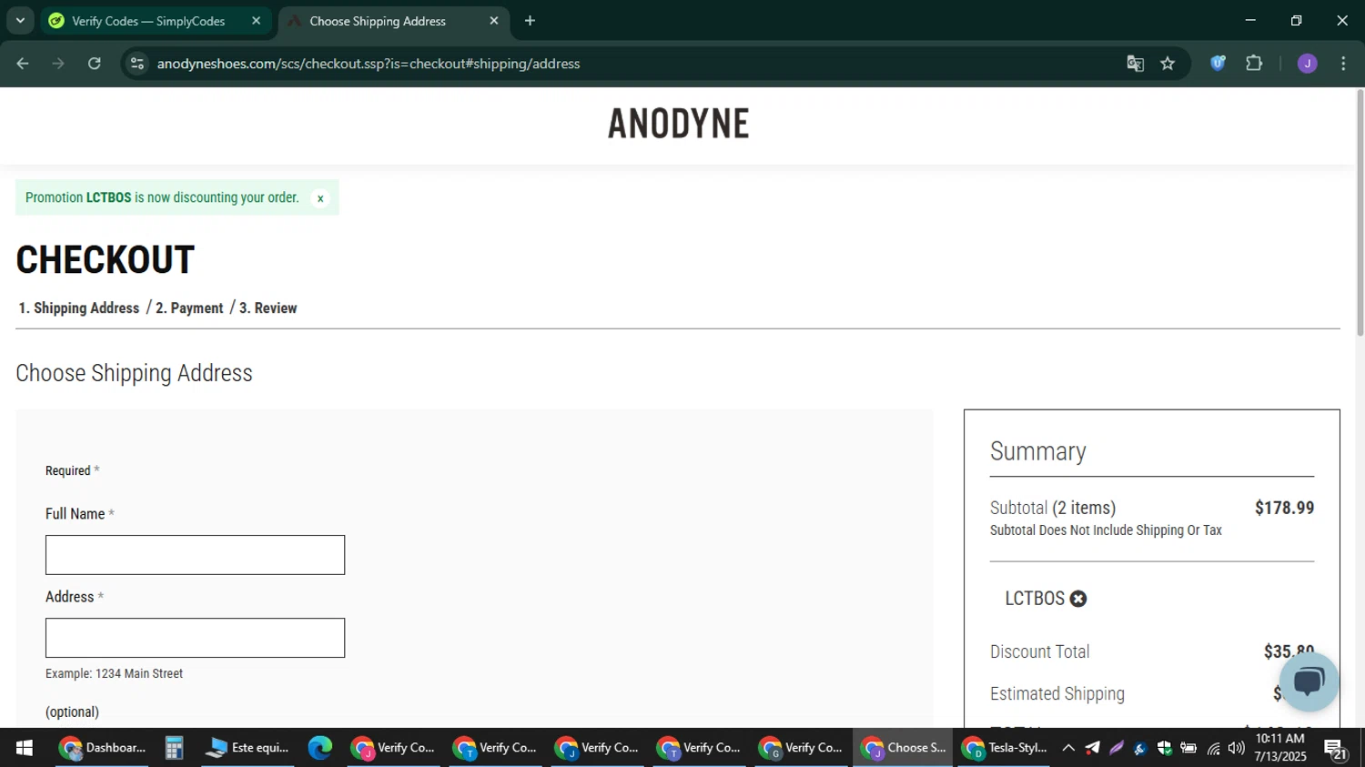Show hidden system tray icons

(1068, 748)
